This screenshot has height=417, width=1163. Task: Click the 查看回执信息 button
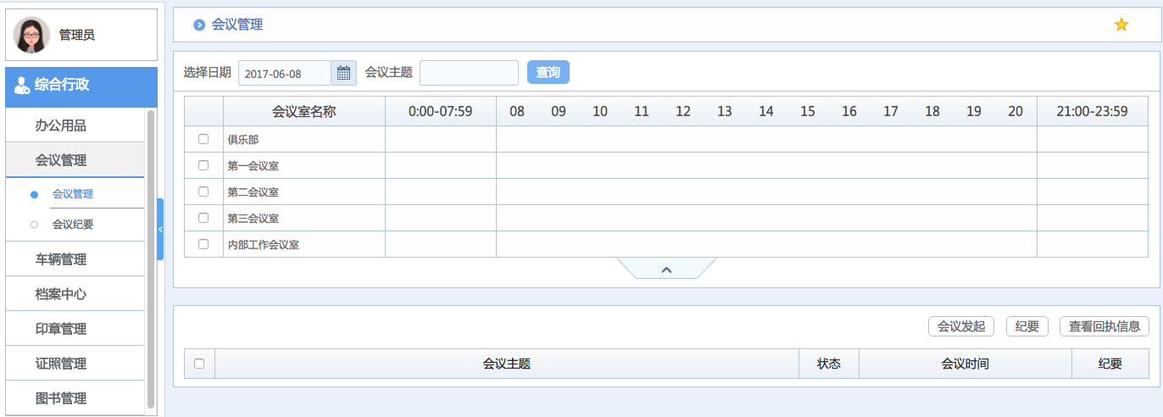coord(1104,326)
